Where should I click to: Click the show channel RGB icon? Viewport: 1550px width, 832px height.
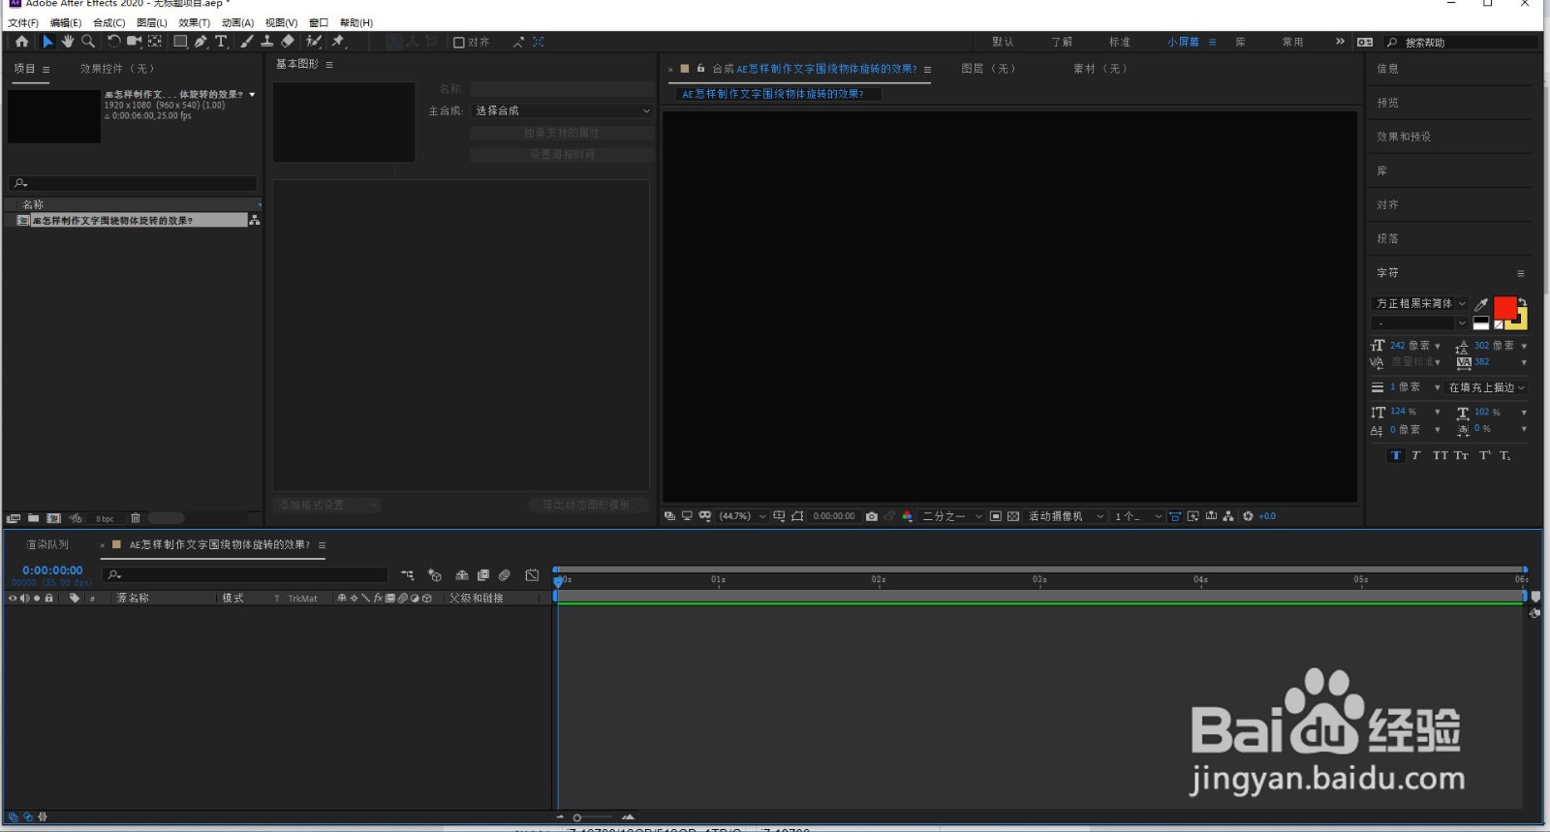908,516
